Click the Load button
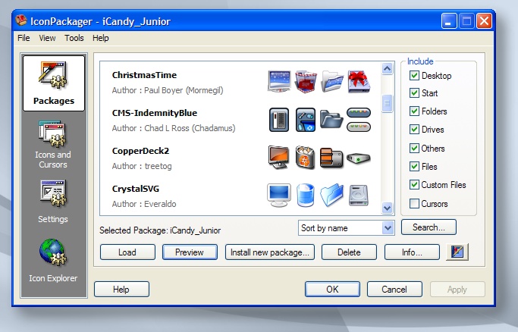Image resolution: width=518 pixels, height=332 pixels. (127, 252)
